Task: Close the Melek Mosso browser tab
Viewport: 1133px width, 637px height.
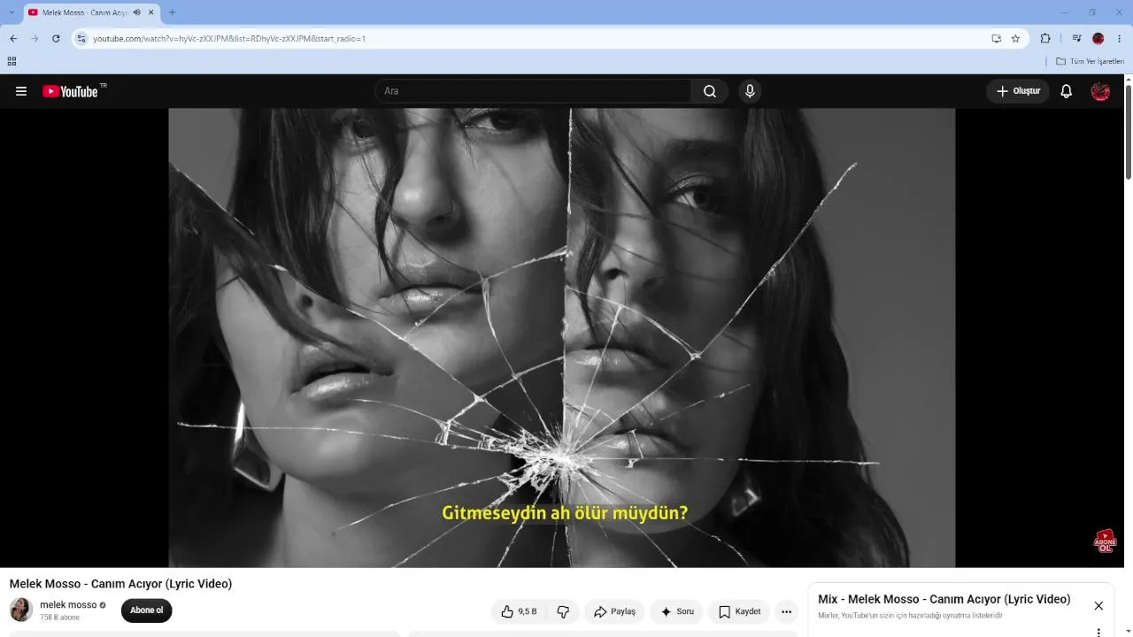Action: 150,12
